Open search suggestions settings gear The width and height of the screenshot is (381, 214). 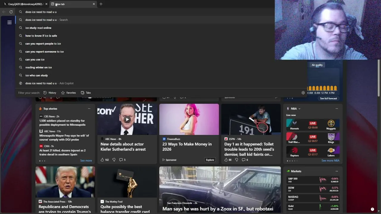click(303, 93)
